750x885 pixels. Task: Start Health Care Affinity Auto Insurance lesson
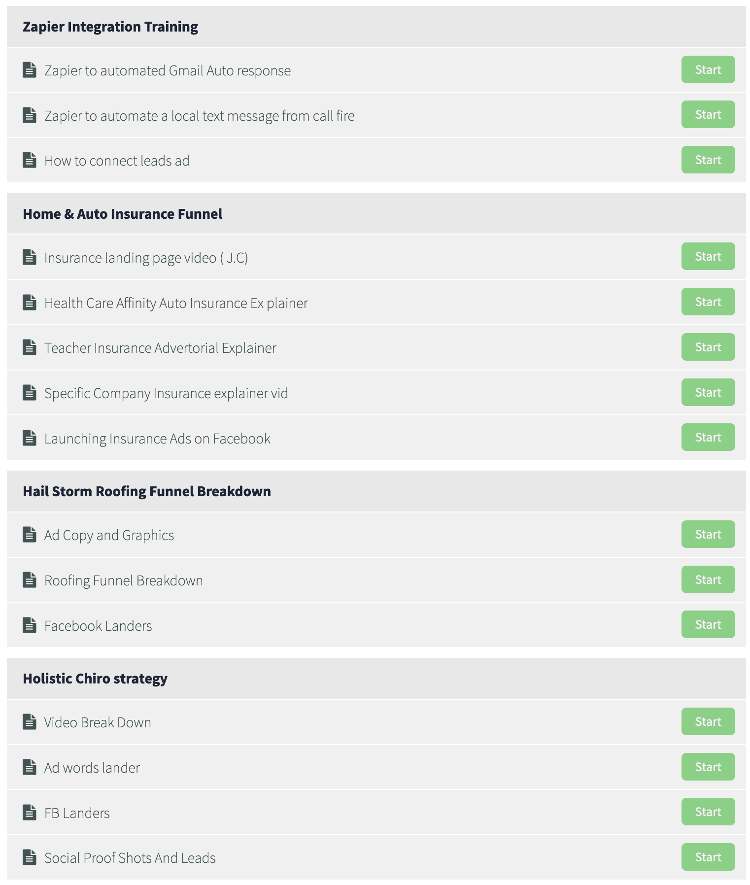(x=708, y=302)
